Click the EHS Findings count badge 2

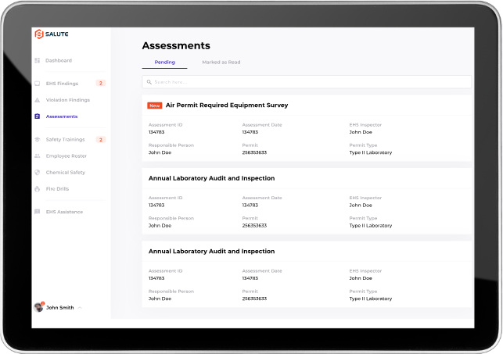pyautogui.click(x=101, y=84)
